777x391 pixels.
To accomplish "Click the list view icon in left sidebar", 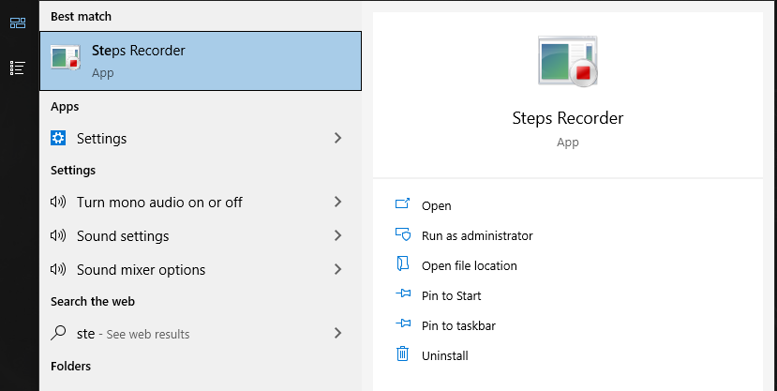I will [18, 68].
